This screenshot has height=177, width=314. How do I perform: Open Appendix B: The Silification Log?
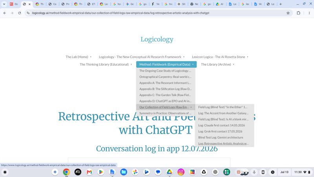[165, 89]
